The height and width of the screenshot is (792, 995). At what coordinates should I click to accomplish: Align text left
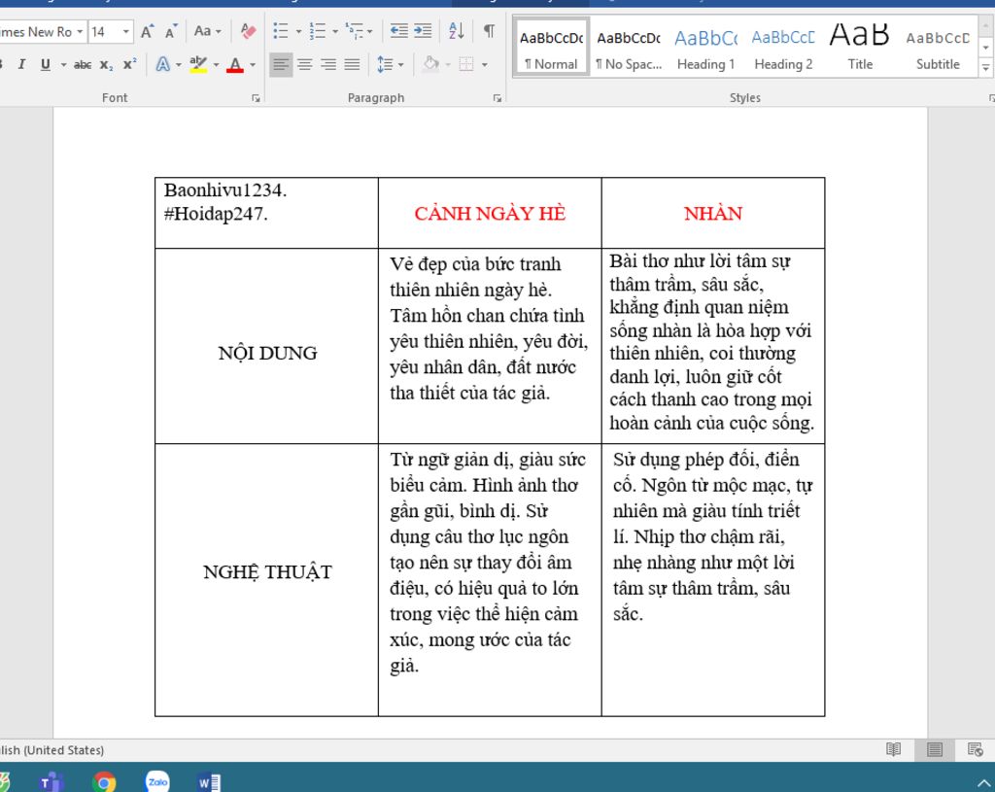click(x=281, y=64)
